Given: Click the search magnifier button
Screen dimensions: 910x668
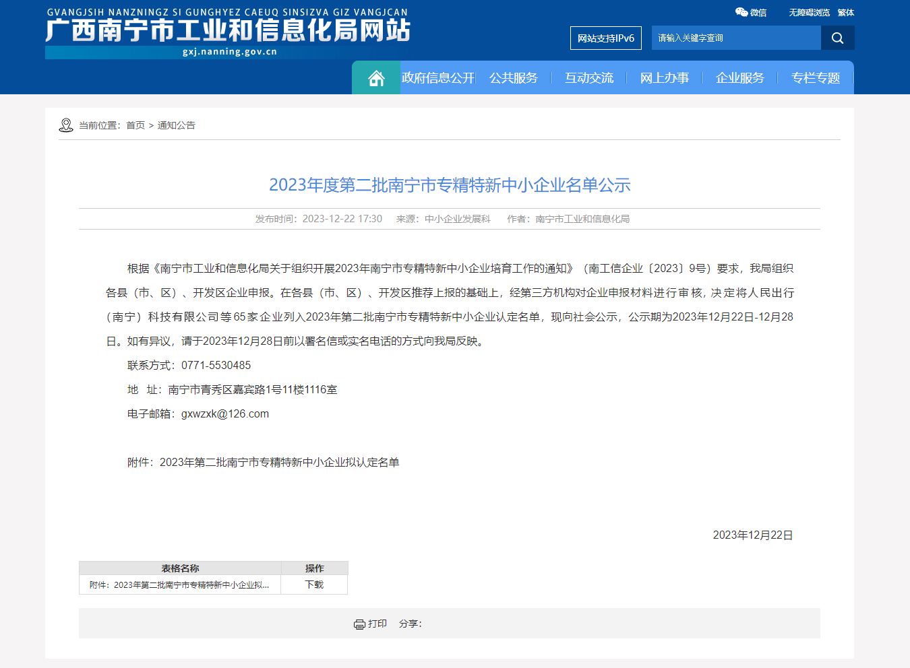Looking at the screenshot, I should click(x=837, y=38).
